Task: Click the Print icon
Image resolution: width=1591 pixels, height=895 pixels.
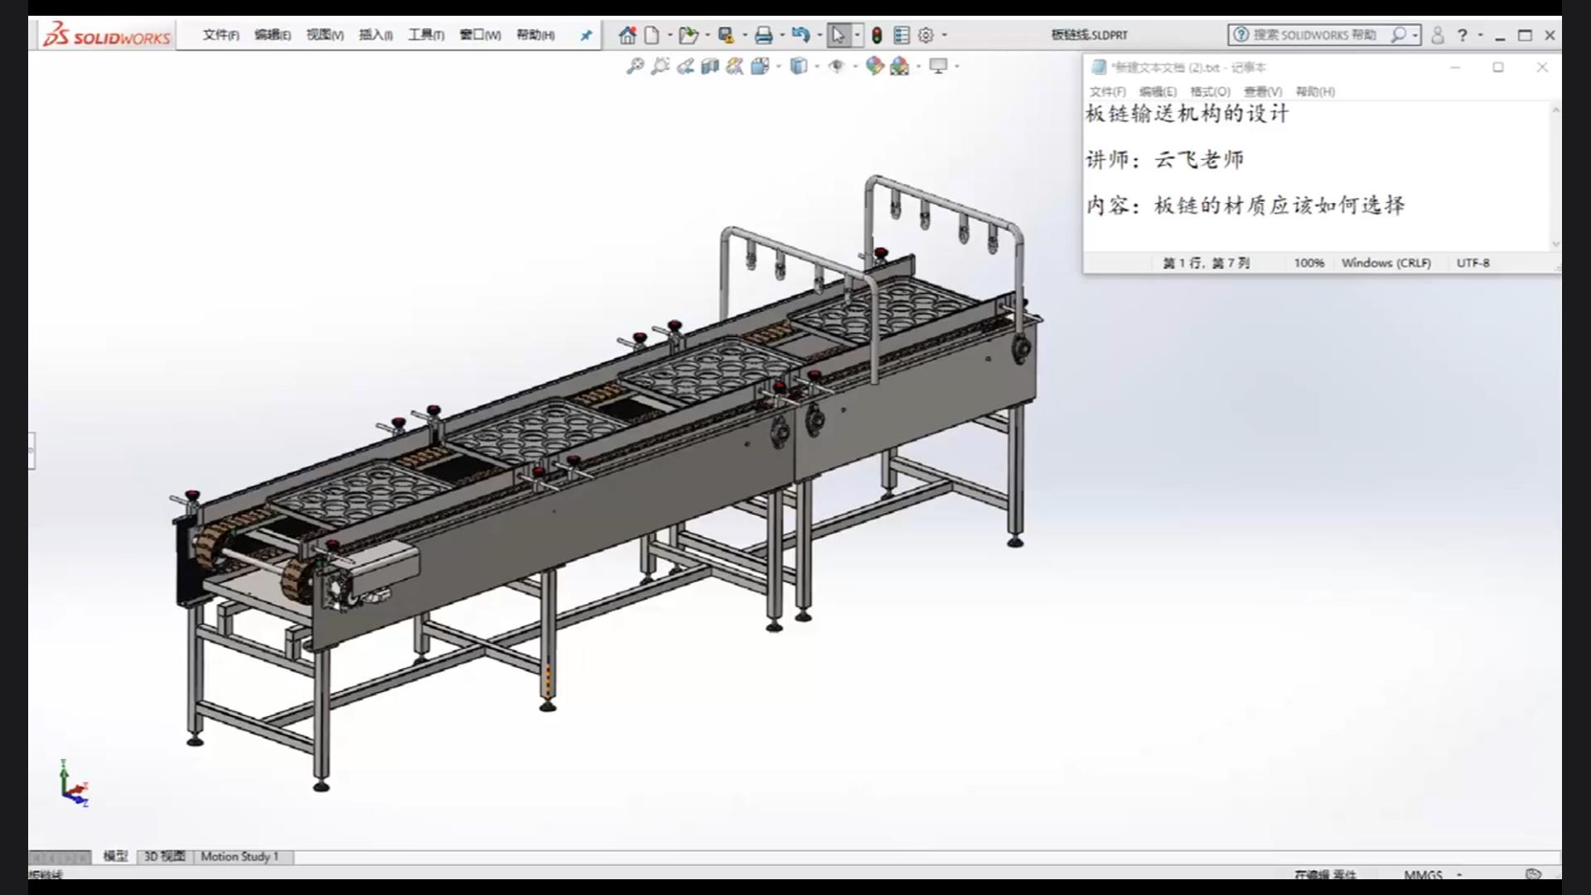Action: [x=763, y=35]
